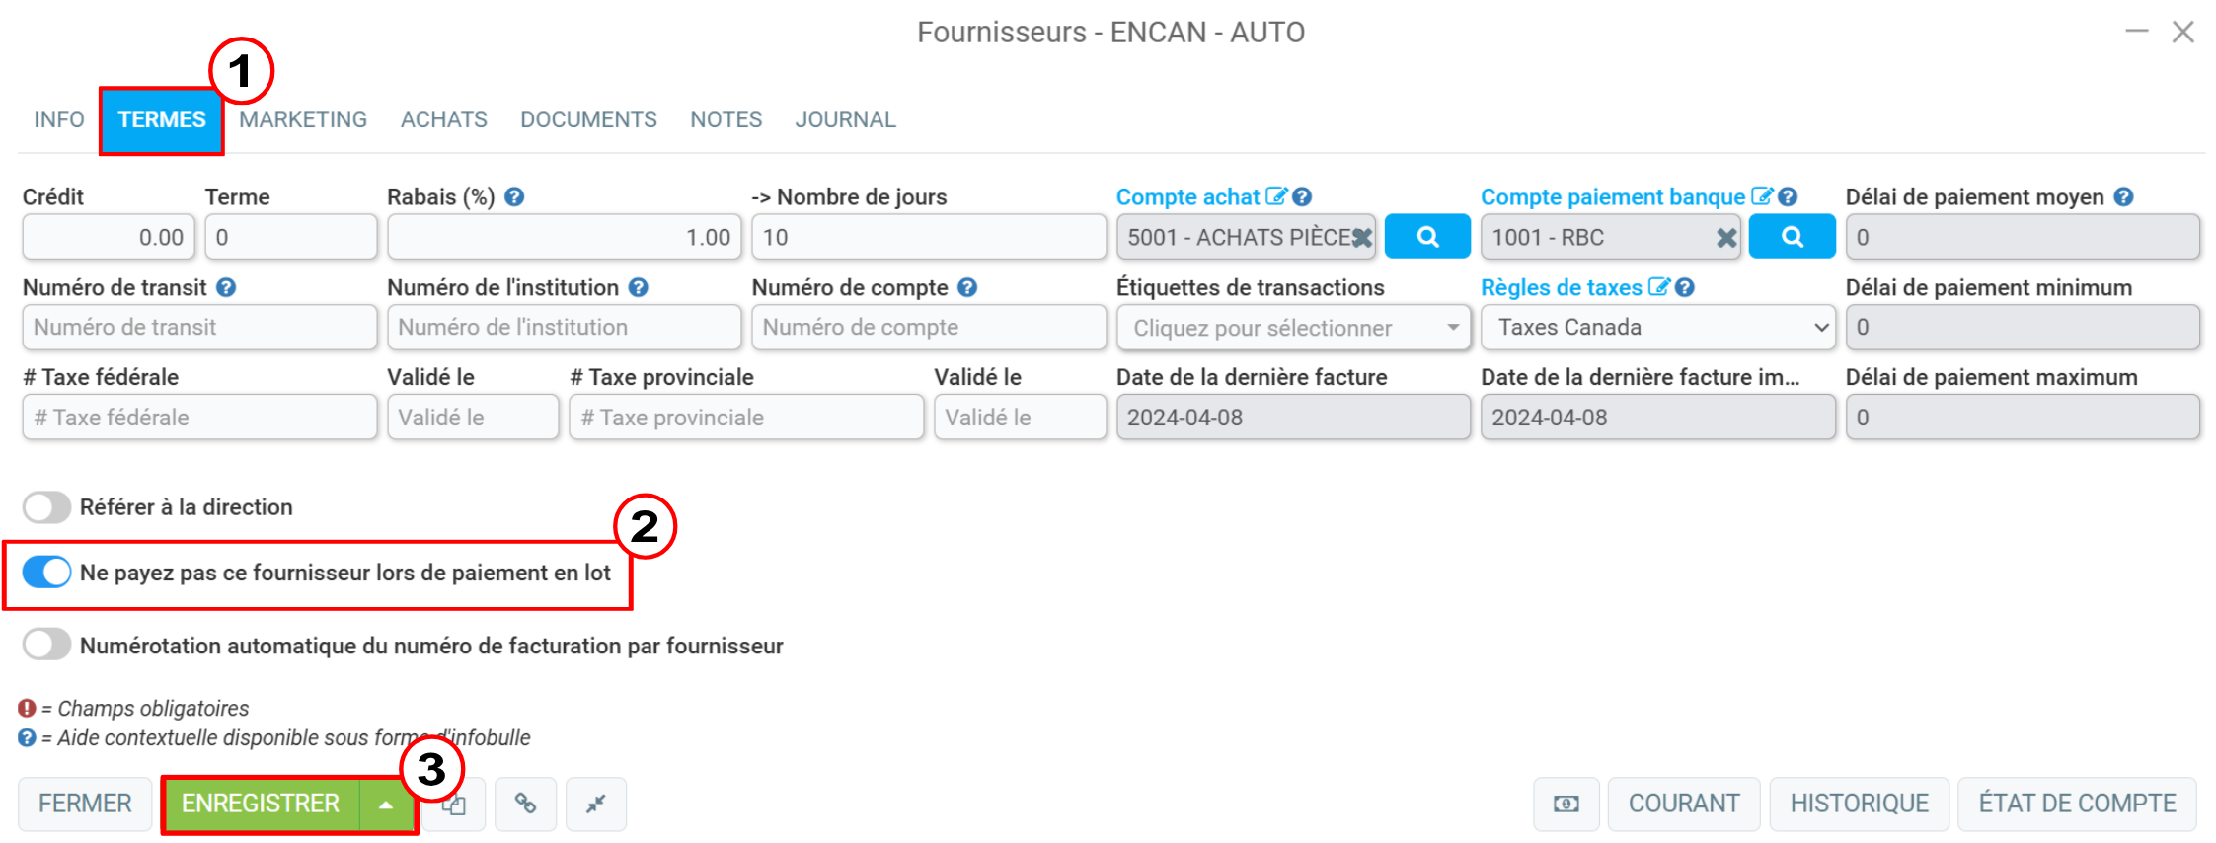
Task: Expand the ENREGISTRER arrow options
Action: pyautogui.click(x=386, y=805)
